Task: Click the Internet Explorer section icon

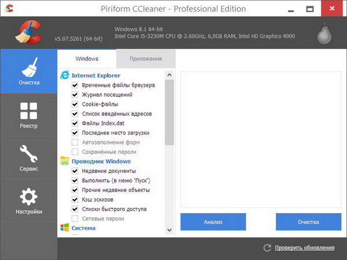Action: tap(65, 75)
